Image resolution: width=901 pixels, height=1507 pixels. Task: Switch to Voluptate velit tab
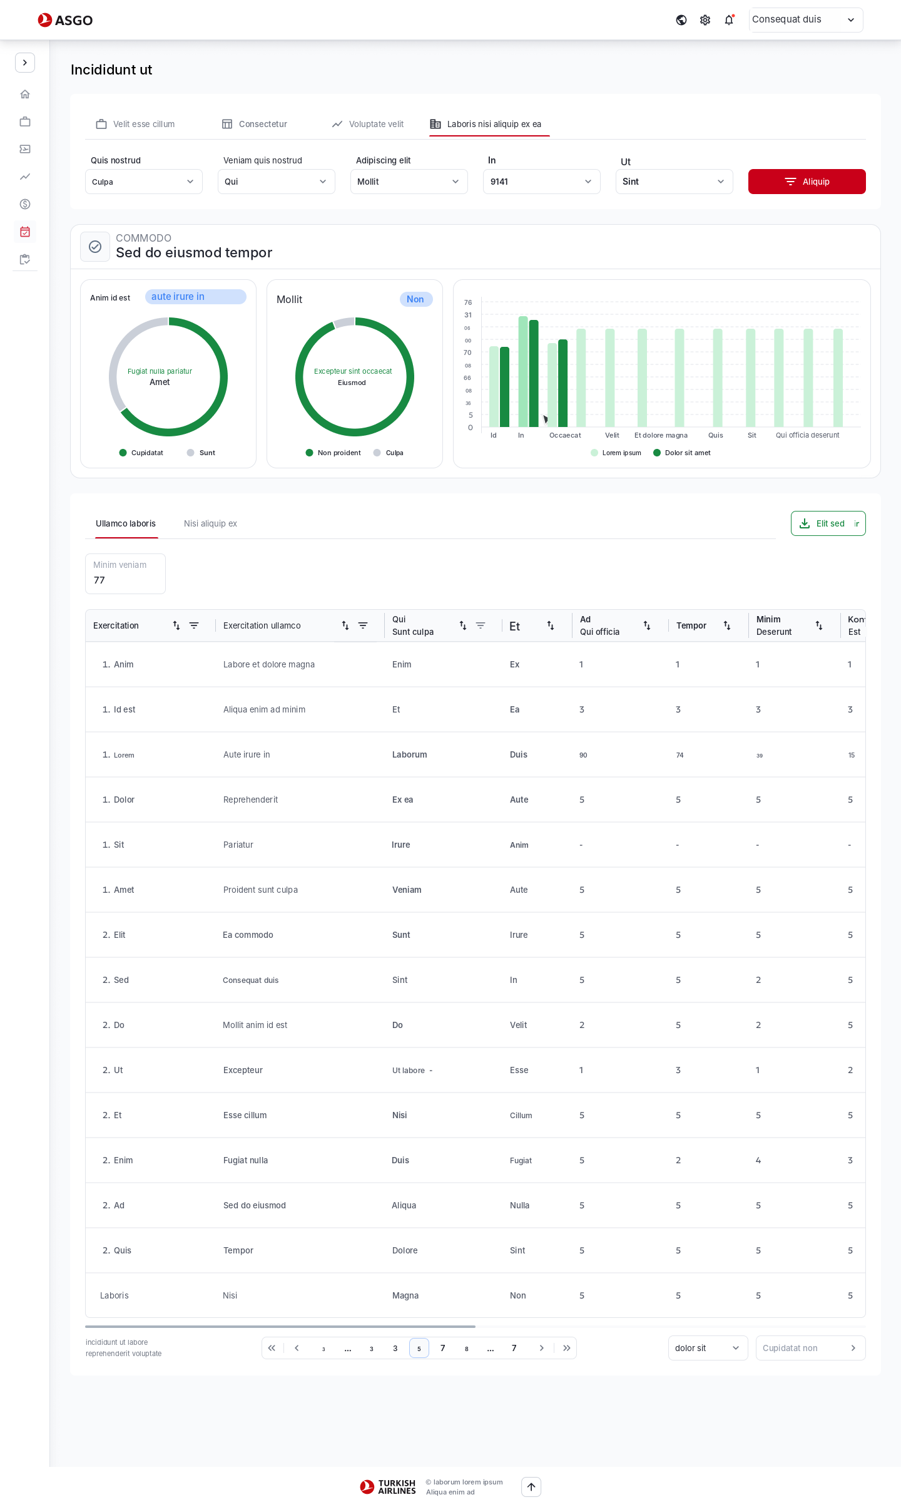coord(368,124)
